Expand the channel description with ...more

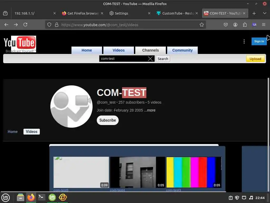[150, 110]
